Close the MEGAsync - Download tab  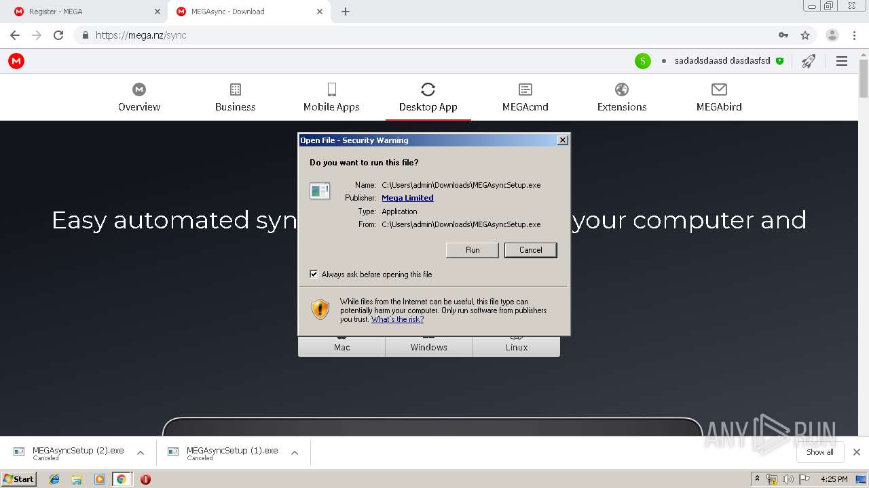(320, 12)
